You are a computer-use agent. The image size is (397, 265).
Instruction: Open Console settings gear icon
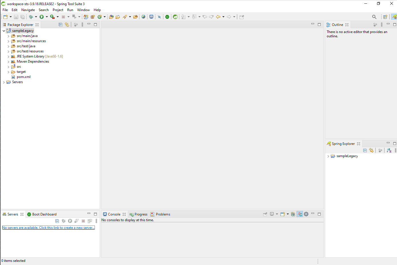[306, 214]
